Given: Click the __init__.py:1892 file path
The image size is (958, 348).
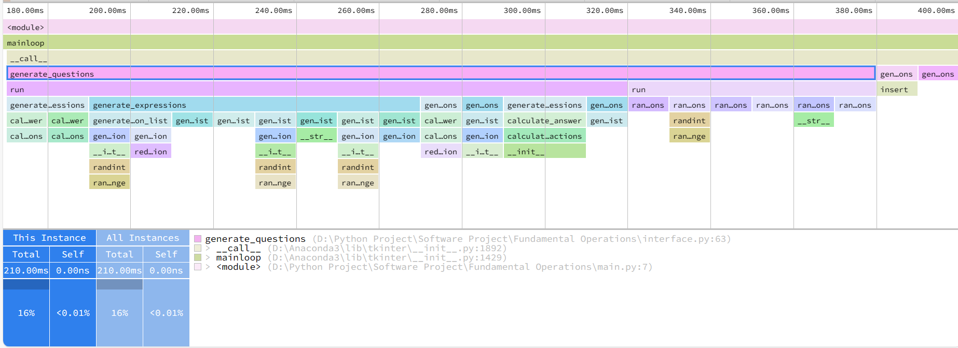Looking at the screenshot, I should click(x=387, y=248).
